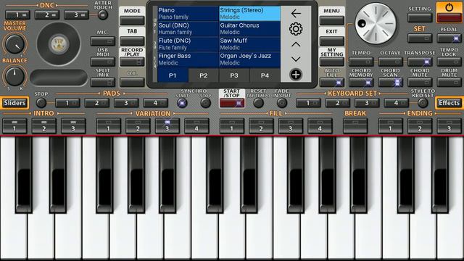This screenshot has height=261, width=464.
Task: Toggle the Tempo Lock button
Action: coord(449,62)
